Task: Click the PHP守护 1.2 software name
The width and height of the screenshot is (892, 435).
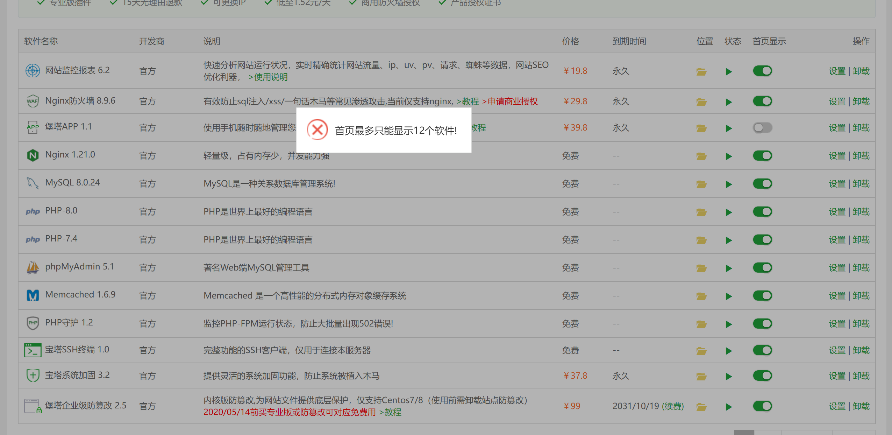Action: [69, 323]
